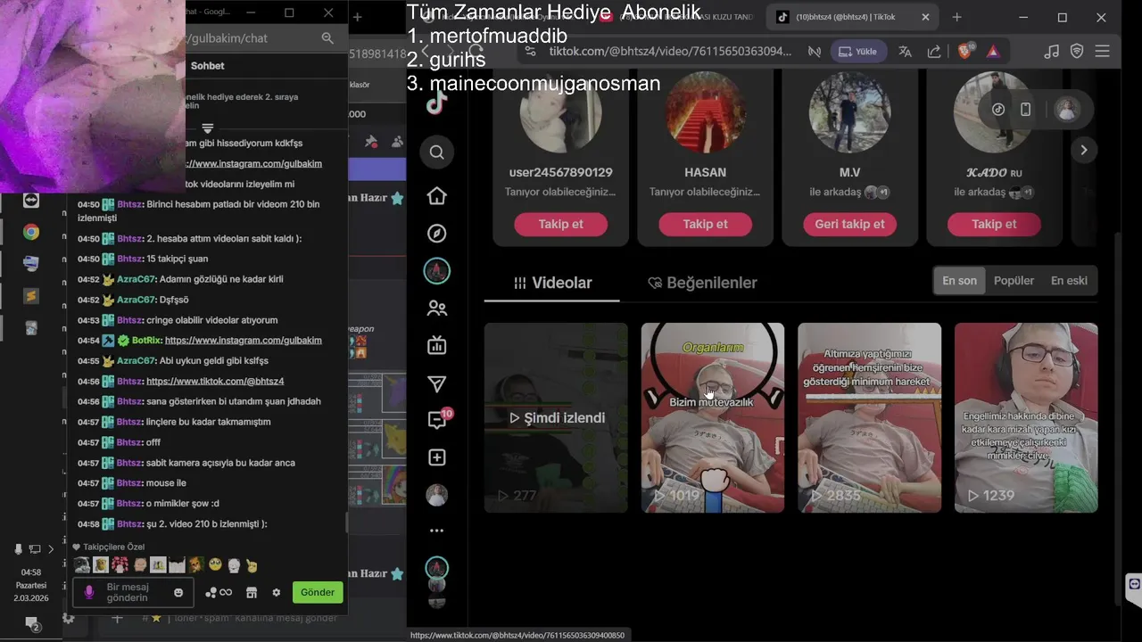Open Messages paper-plane icon in TikTok sidebar
The width and height of the screenshot is (1142, 642).
(436, 383)
